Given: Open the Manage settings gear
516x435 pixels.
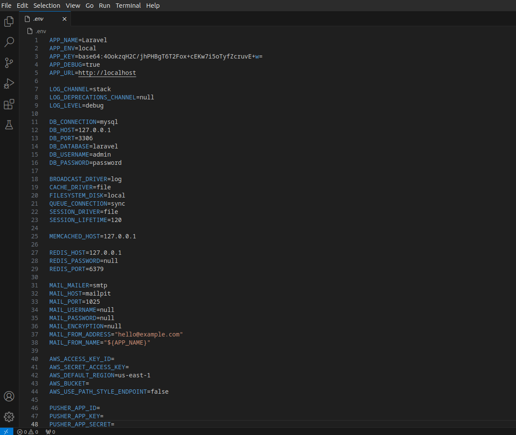Looking at the screenshot, I should point(9,416).
